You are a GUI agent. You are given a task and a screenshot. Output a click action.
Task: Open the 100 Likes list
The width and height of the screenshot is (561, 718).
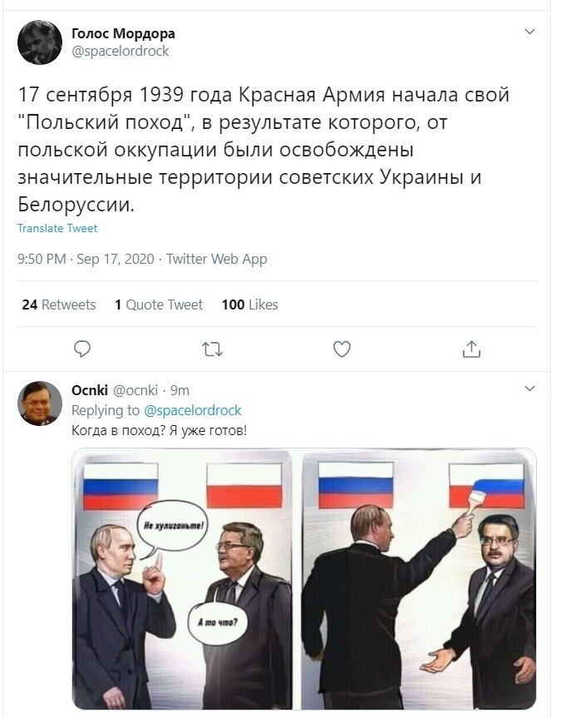pyautogui.click(x=250, y=305)
